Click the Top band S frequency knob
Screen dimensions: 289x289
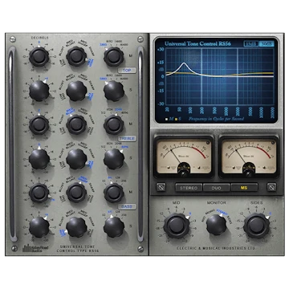[114, 91]
